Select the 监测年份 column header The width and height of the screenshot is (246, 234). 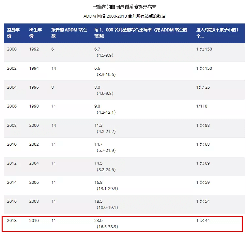click(14, 33)
